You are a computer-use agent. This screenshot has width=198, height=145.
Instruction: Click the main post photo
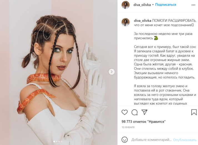point(59,73)
